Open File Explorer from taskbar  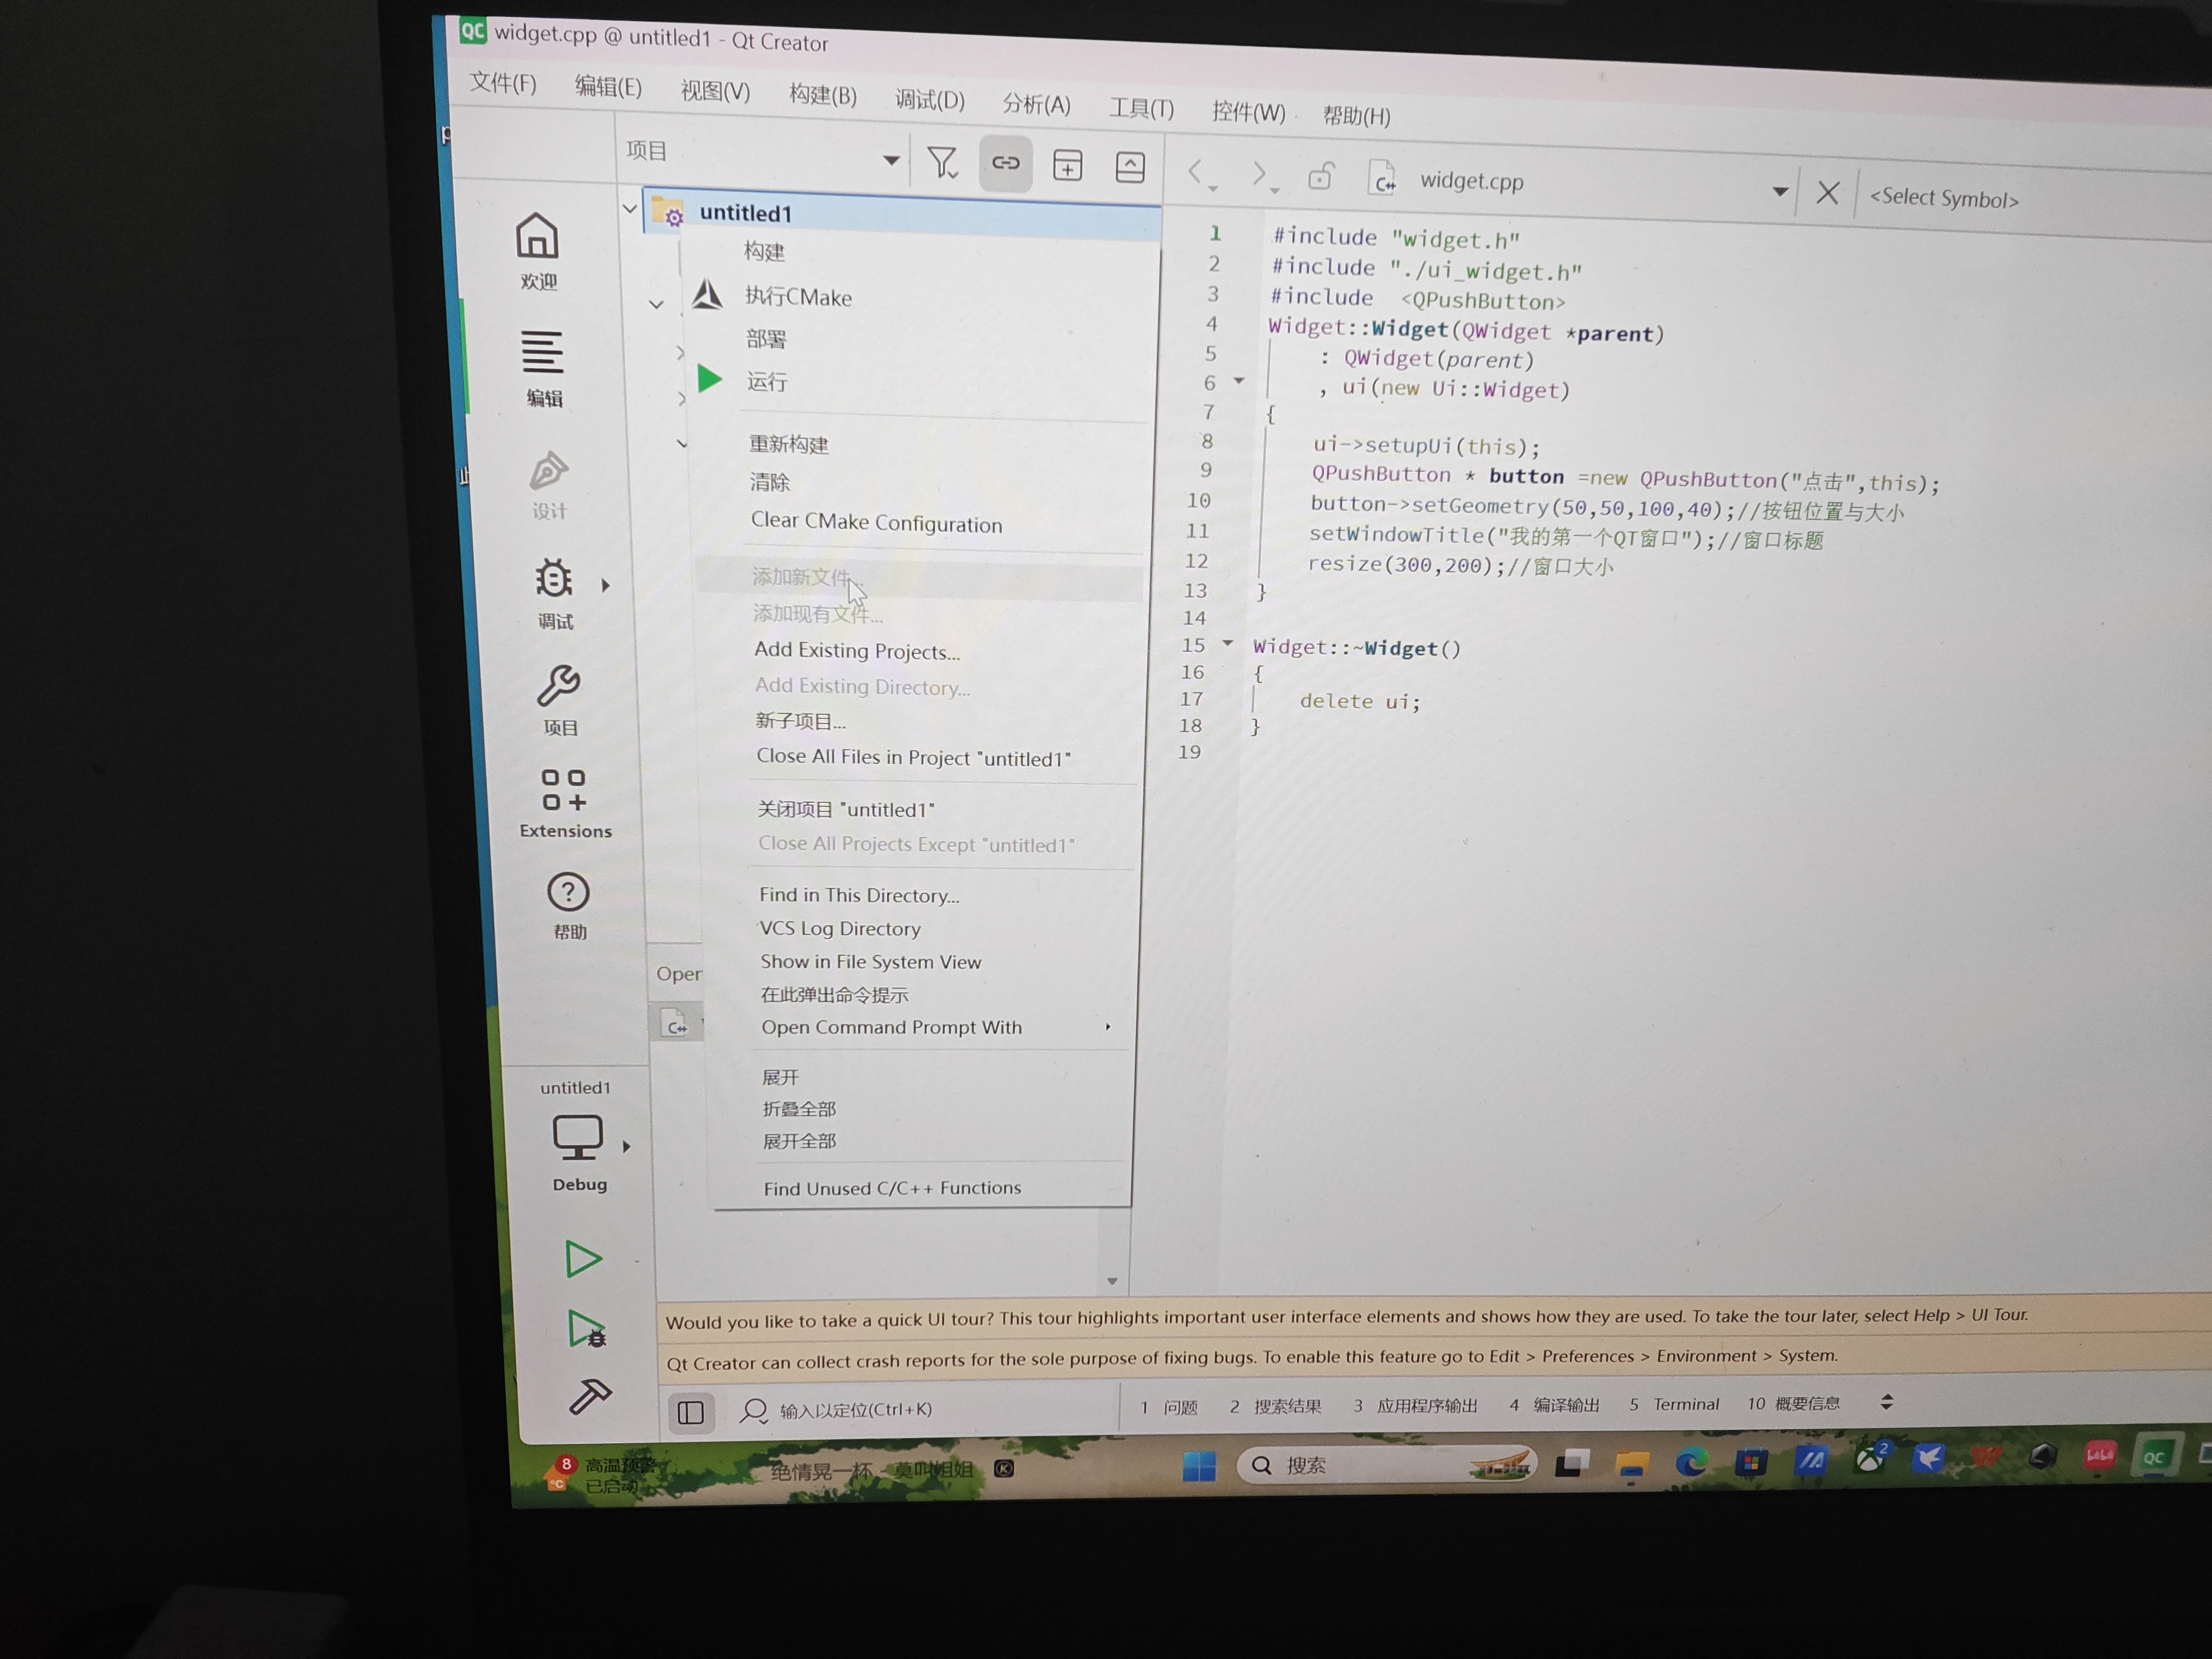click(1632, 1464)
